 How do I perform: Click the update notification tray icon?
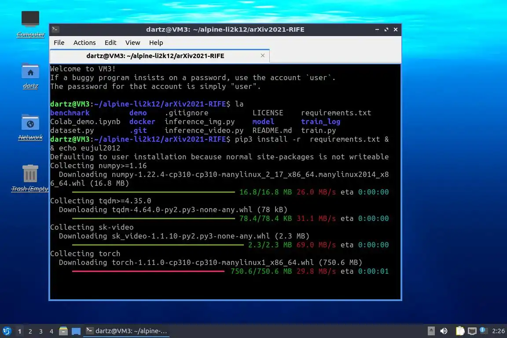(483, 330)
